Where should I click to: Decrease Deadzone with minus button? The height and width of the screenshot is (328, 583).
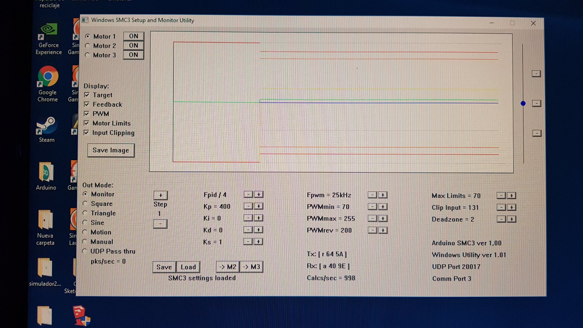(501, 219)
